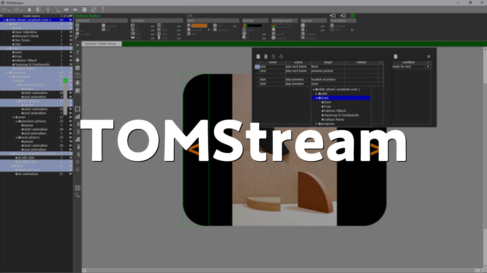487x273 pixels.
Task: Click the orange font color swatch
Action: tap(199, 26)
